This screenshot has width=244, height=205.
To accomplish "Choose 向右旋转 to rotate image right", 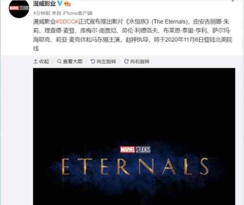I will (x=140, y=62).
